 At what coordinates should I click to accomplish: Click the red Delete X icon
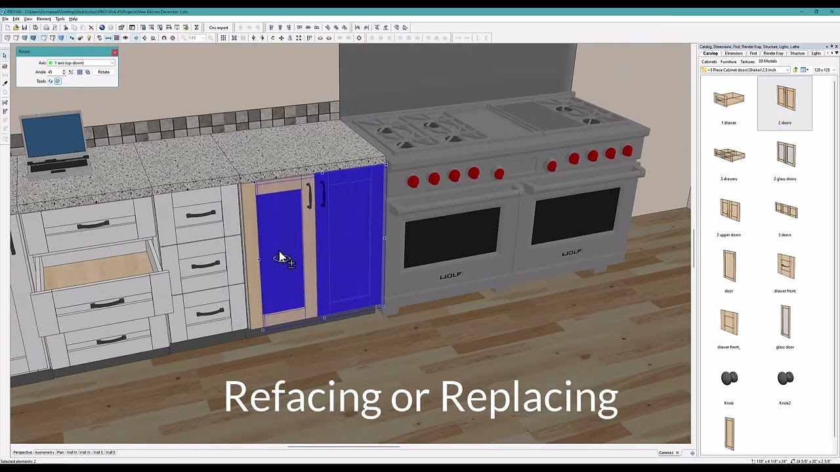click(x=91, y=28)
